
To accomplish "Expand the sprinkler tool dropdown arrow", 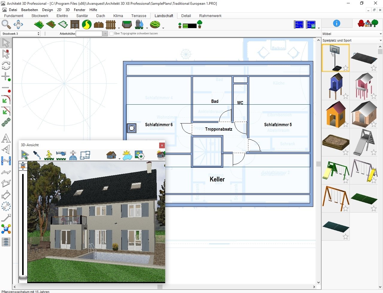I will [x=147, y=28].
